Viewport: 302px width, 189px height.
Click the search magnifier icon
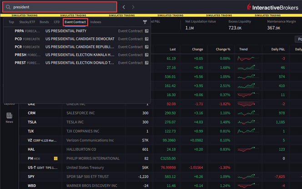8,7
